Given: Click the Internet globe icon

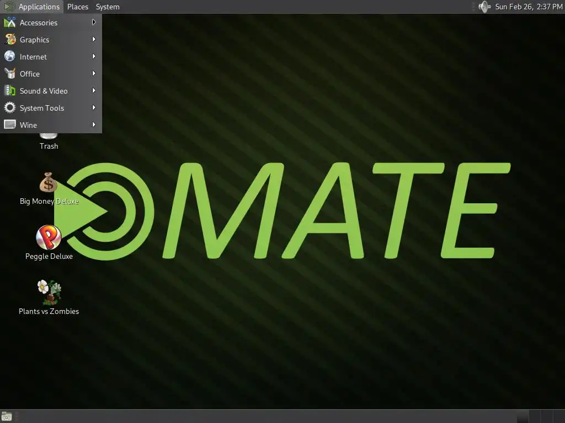Looking at the screenshot, I should 10,56.
